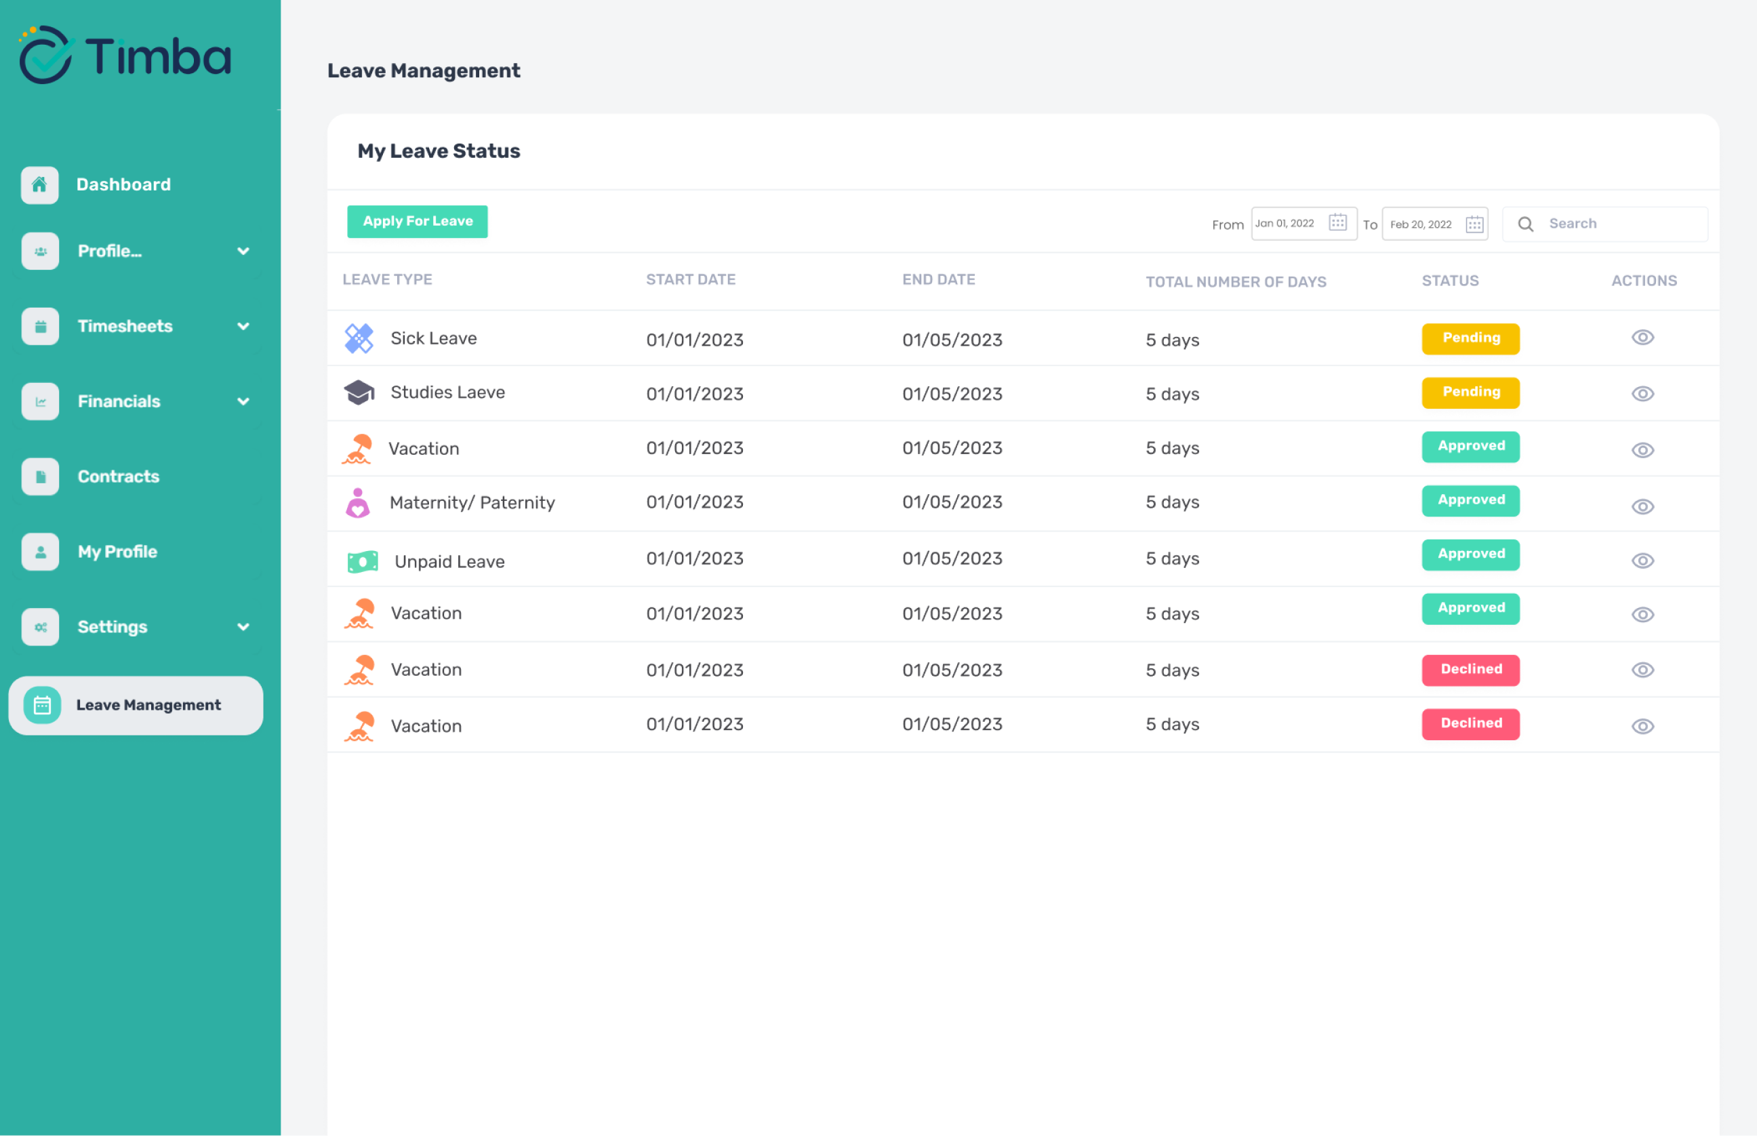This screenshot has height=1136, width=1757.
Task: Expand the Timesheets menu chevron
Action: coord(243,326)
